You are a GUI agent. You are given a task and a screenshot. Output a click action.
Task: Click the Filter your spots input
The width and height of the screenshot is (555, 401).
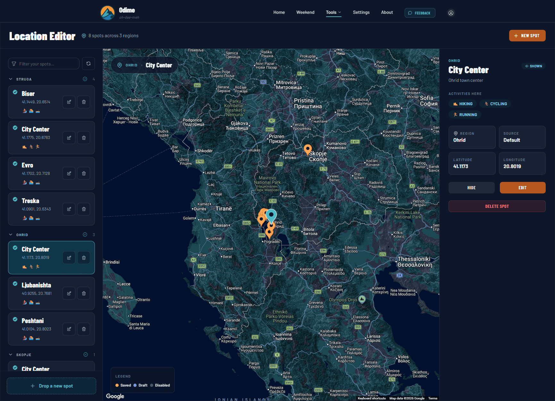pyautogui.click(x=44, y=64)
